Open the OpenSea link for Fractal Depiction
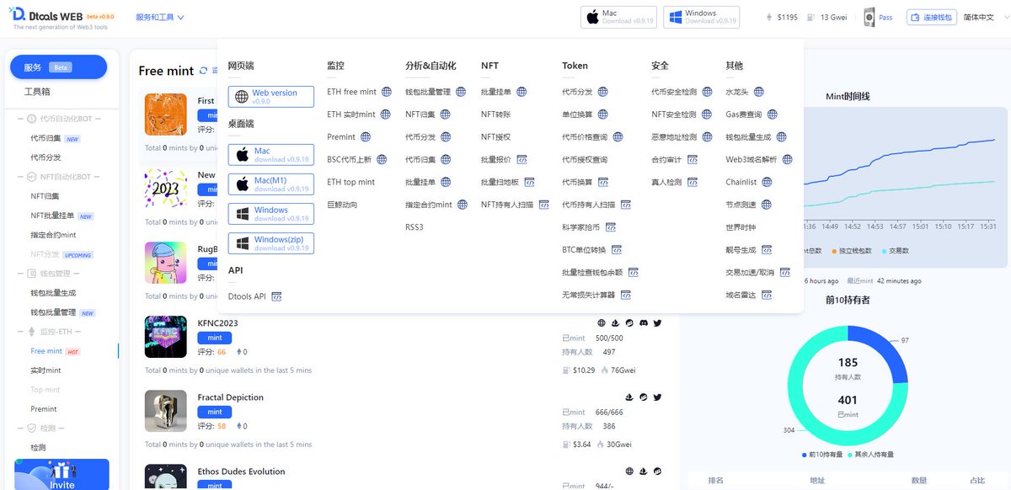Screen dimensions: 1011x490 tap(629, 397)
